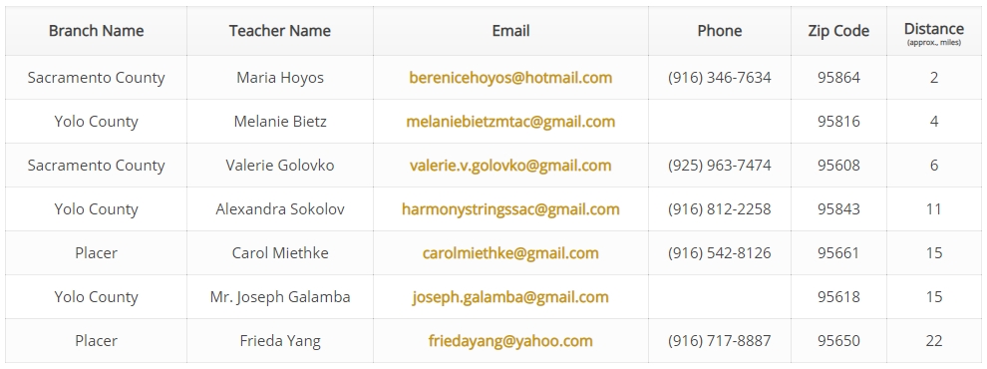Open valerie.v.golovko@gmail.com email link
Image resolution: width=987 pixels, height=369 pixels.
[510, 166]
